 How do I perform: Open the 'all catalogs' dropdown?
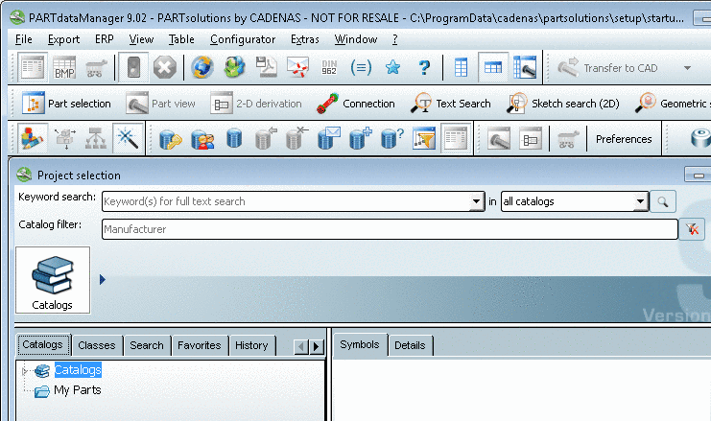(x=640, y=201)
